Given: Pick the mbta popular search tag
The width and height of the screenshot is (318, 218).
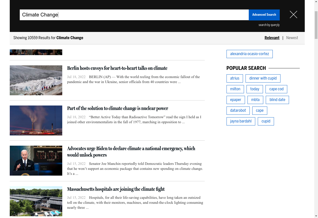Looking at the screenshot, I should 255,100.
